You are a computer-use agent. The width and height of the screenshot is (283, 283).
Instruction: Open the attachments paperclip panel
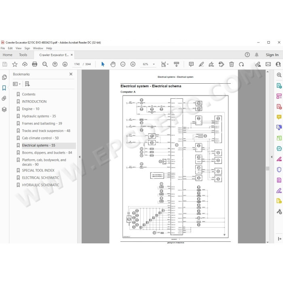tap(4, 98)
